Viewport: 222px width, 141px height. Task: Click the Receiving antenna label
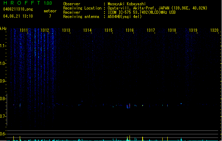point(81,17)
